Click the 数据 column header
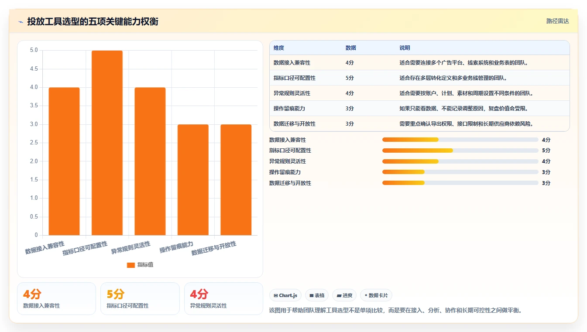This screenshot has height=332, width=587. click(351, 48)
